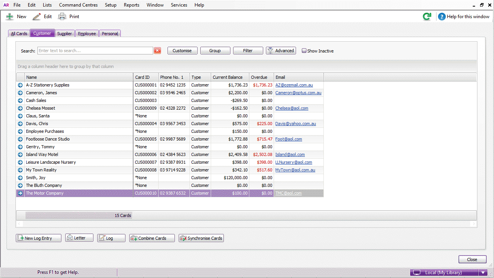Viewport: 494px width, 278px height.
Task: Click the Synchronise Cards button
Action: click(x=201, y=238)
